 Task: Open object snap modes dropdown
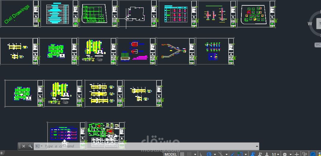(x=246, y=155)
